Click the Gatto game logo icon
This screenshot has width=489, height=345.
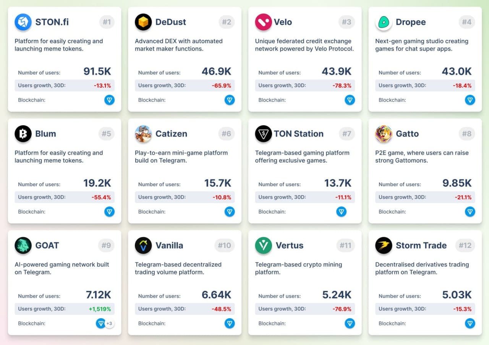[384, 134]
